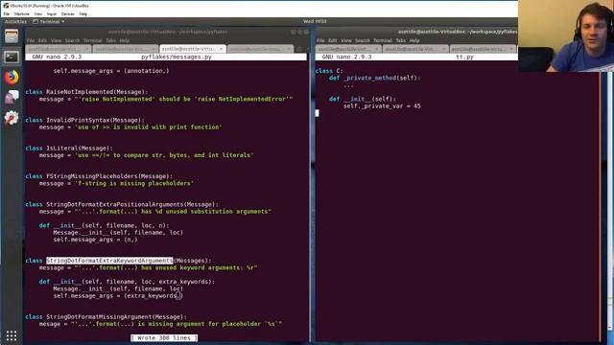614x345 pixels.
Task: Open Terminal menu in right terminal window
Action: [383, 40]
